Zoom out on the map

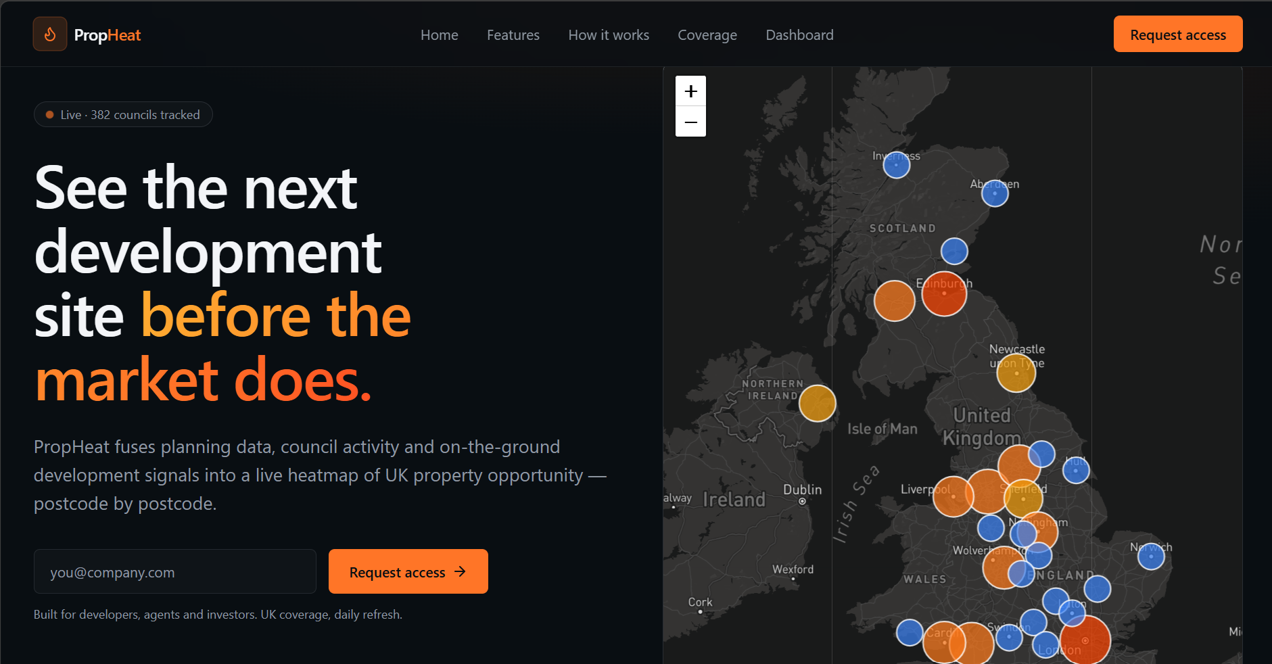pos(690,122)
